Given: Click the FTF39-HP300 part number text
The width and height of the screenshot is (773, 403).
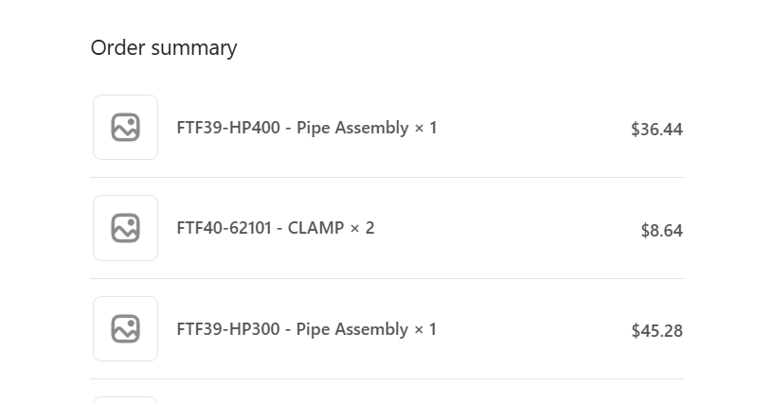Looking at the screenshot, I should point(228,328).
